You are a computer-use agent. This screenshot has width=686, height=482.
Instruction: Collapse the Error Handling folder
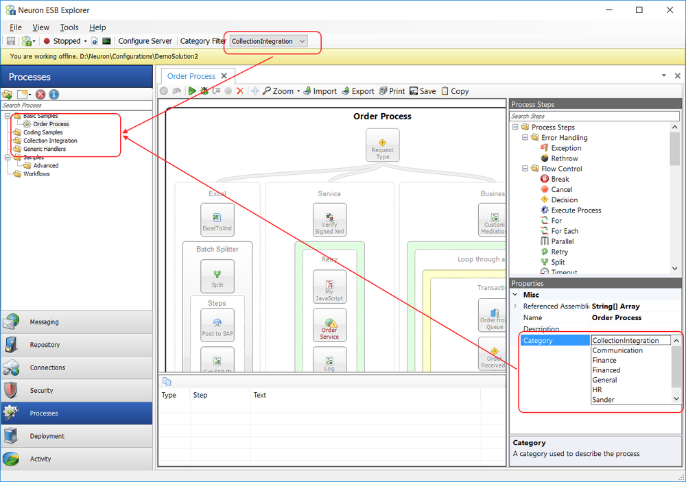coord(525,137)
